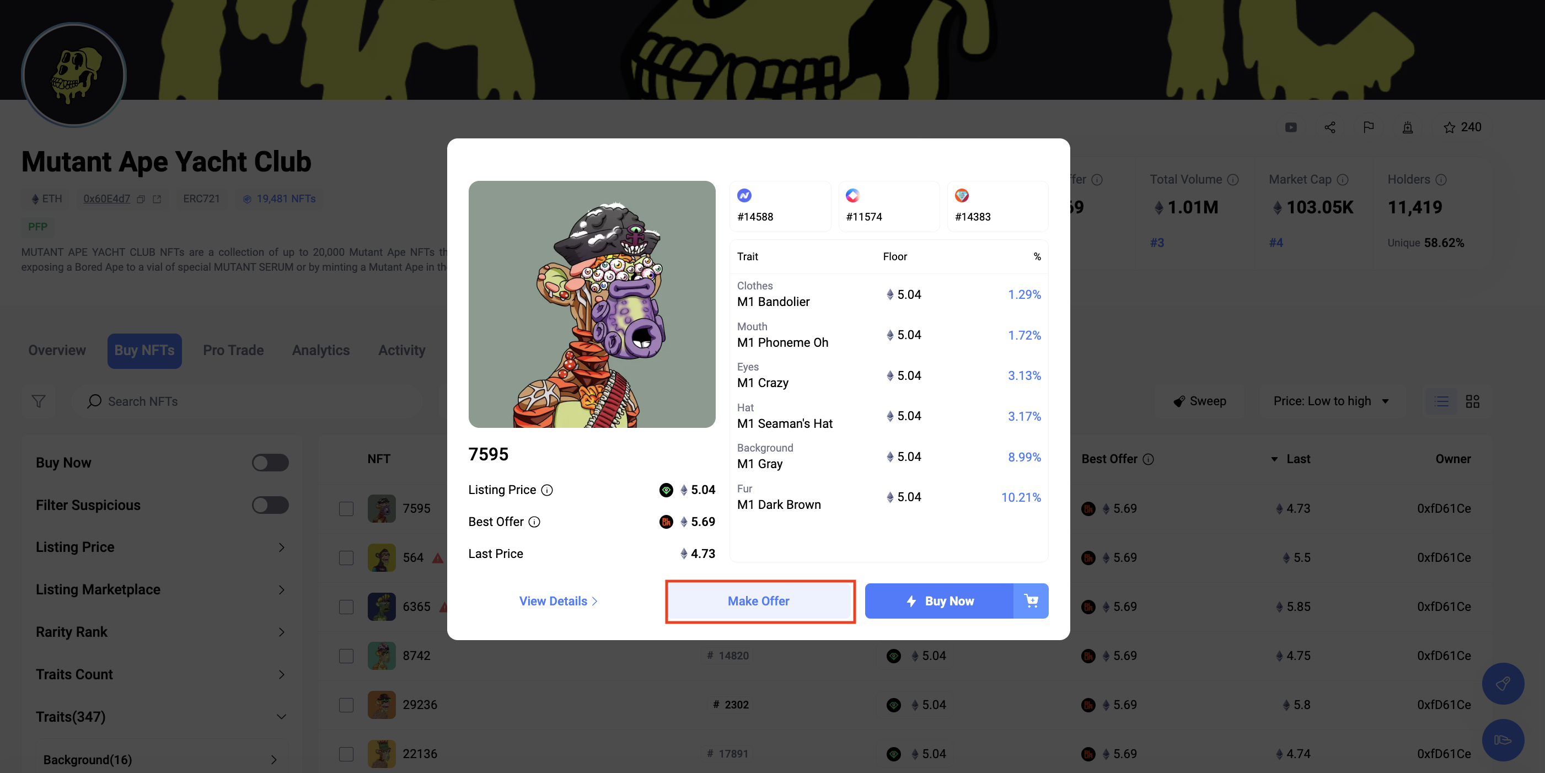This screenshot has width=1545, height=773.
Task: Expand the Listing Marketplace filter
Action: 161,589
